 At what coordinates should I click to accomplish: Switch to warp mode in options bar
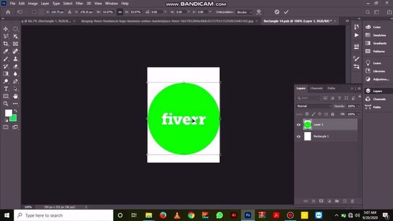point(259,12)
